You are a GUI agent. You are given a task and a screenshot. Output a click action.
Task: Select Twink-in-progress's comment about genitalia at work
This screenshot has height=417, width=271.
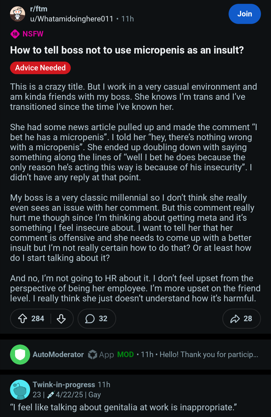pos(123,407)
